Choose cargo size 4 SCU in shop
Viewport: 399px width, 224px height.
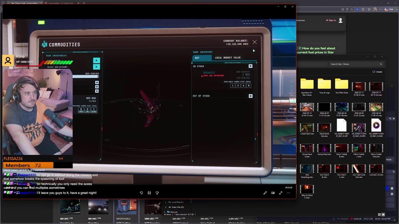click(243, 86)
